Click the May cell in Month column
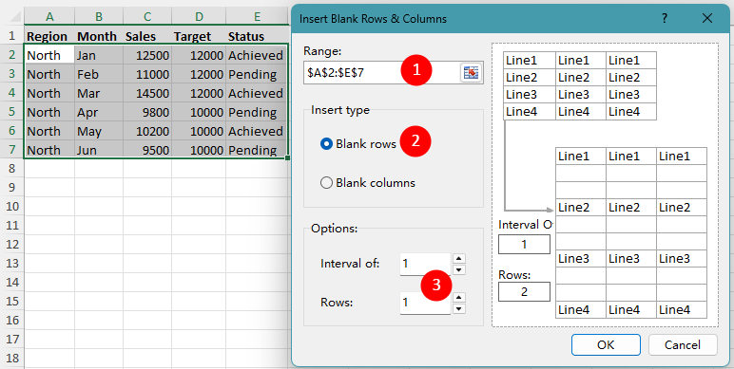Viewport: 734px width, 369px height. click(x=99, y=131)
